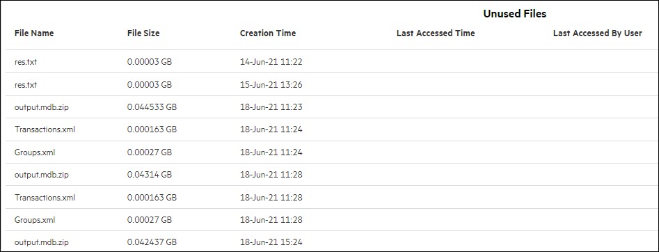This screenshot has height=252, width=659.
Task: Select Transactions.xml created 18-Jun-21 11:24
Action: click(x=330, y=129)
